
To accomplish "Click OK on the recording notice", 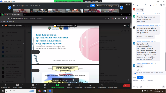I will click(93, 6).
